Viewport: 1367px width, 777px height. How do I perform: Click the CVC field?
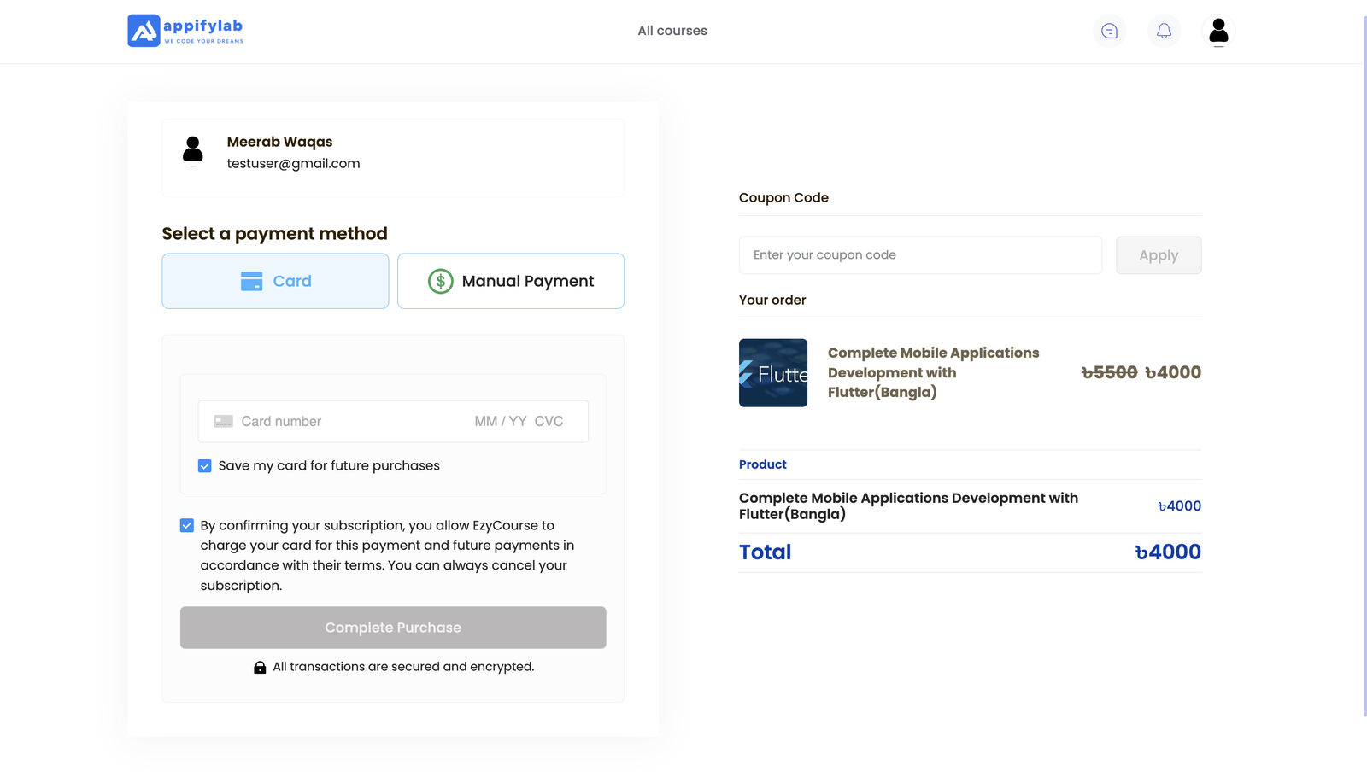coord(549,422)
